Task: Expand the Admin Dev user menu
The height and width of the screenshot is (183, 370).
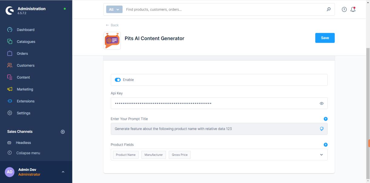Action: pos(63,172)
